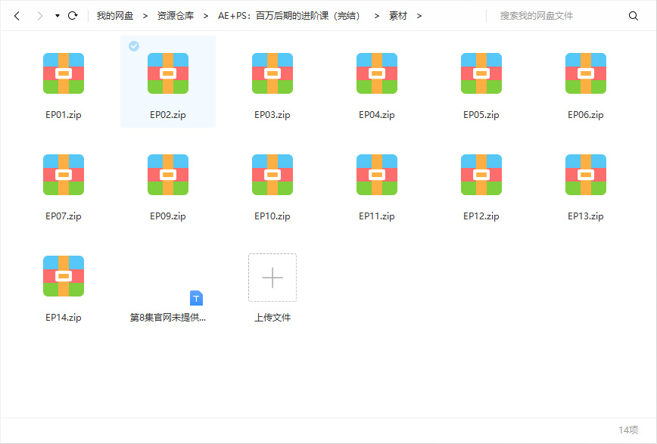657x444 pixels.
Task: Click the EP02.zip file name
Action: (x=168, y=115)
